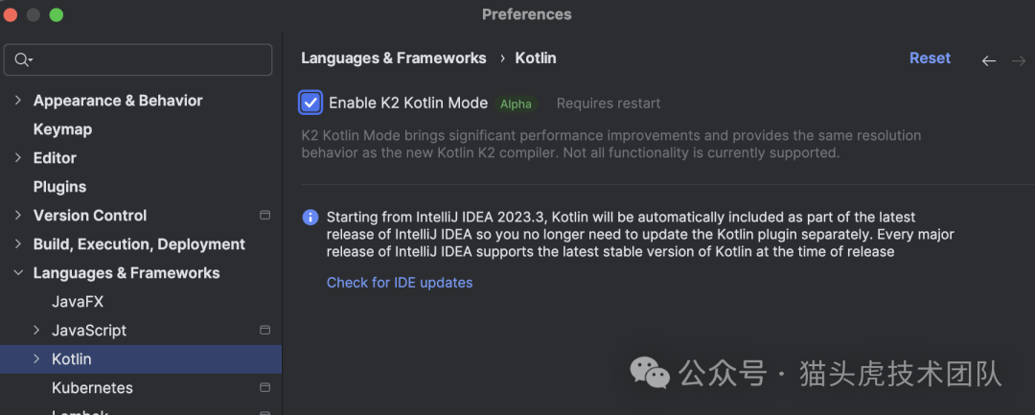The height and width of the screenshot is (415, 1035).
Task: Click the Languages & Frameworks breadcrumb
Action: 394,58
